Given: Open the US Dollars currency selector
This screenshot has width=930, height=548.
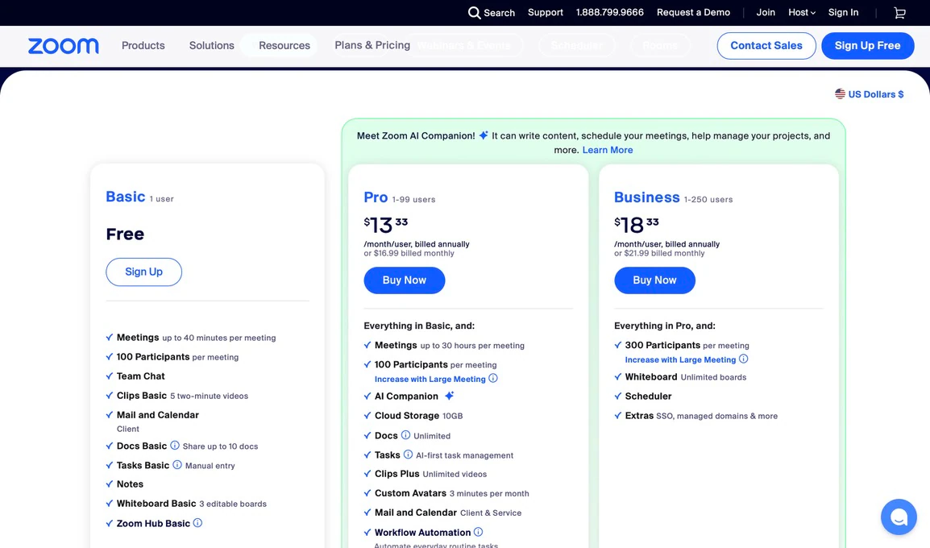Looking at the screenshot, I should click(870, 93).
